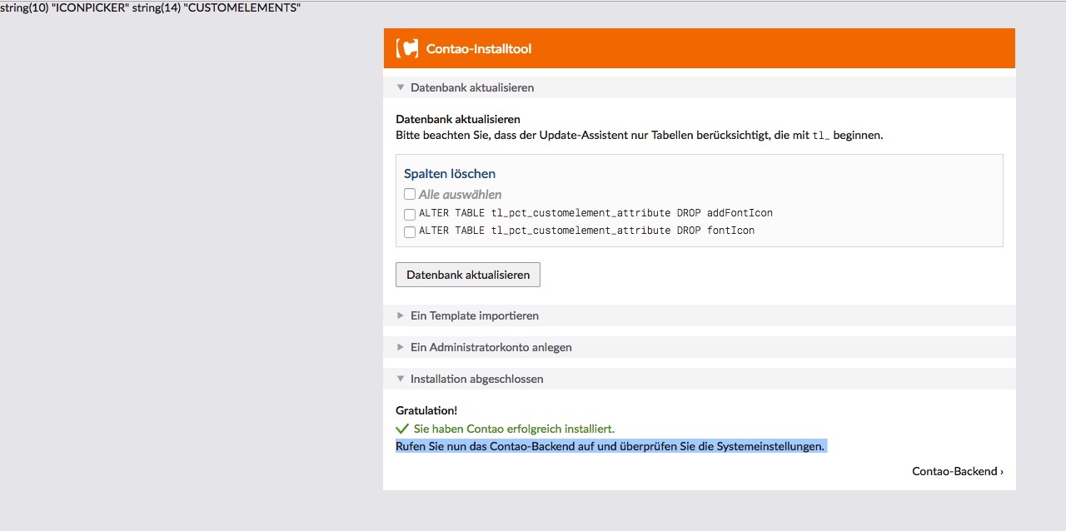
Task: Click the 'Installation abgeschlossen' section label
Action: (x=477, y=380)
